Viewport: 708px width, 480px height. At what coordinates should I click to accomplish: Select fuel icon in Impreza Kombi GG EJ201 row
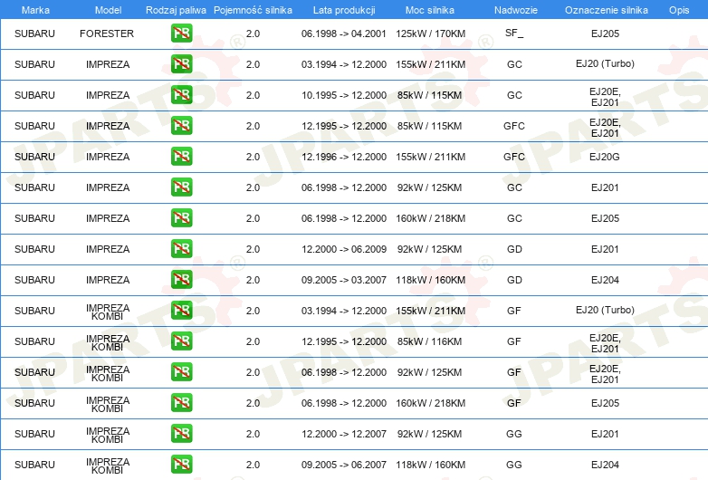tap(181, 434)
